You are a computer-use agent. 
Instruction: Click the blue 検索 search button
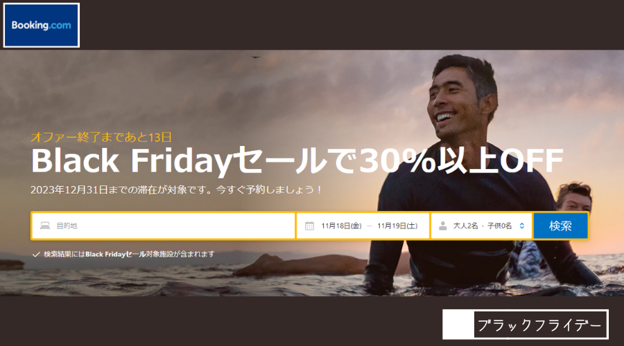coord(560,226)
